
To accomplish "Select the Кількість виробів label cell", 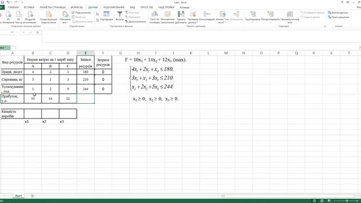I will [x=12, y=114].
